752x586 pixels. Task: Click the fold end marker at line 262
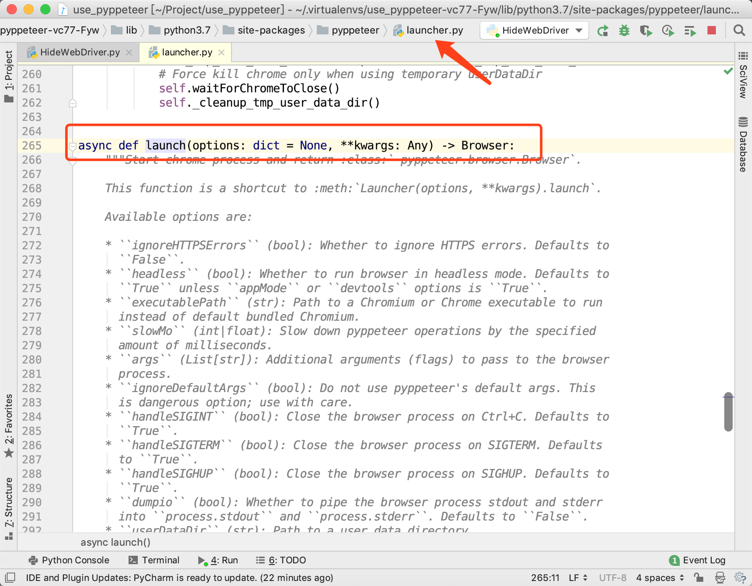click(x=72, y=103)
